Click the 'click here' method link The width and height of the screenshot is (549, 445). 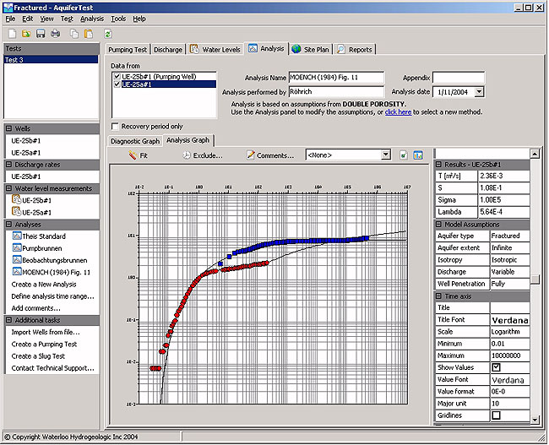398,111
